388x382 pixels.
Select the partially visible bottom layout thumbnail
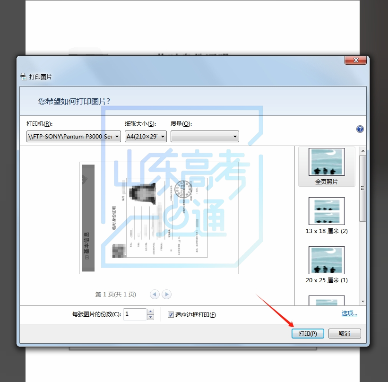coord(327,300)
